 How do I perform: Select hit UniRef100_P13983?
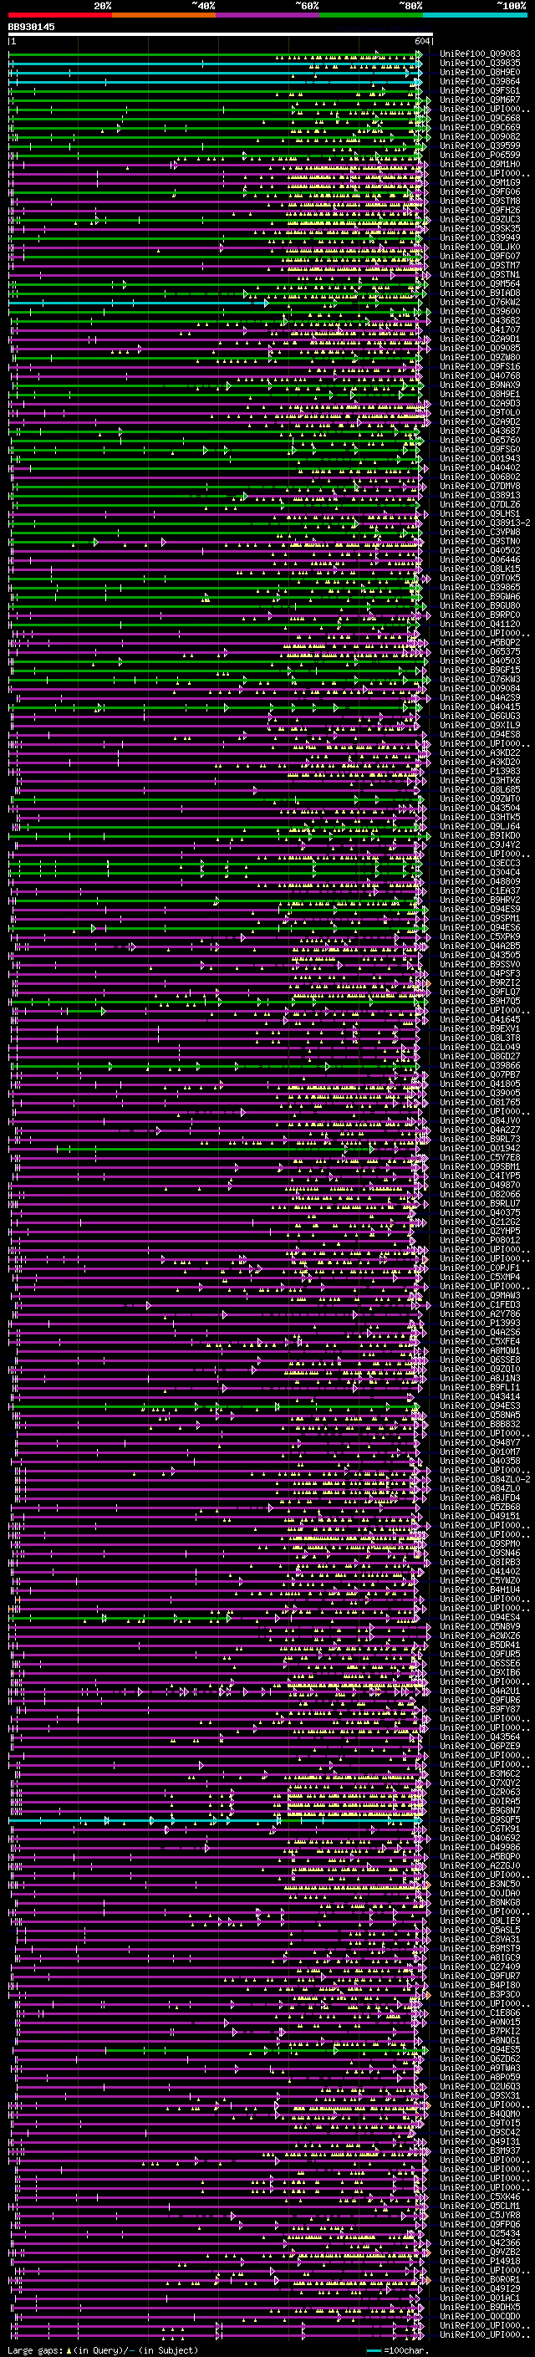(x=480, y=772)
